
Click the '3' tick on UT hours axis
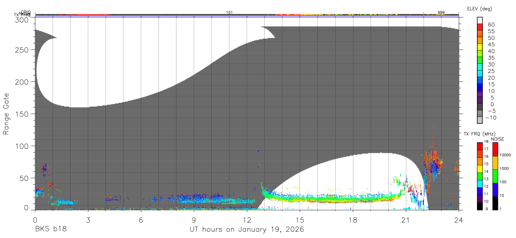88,220
